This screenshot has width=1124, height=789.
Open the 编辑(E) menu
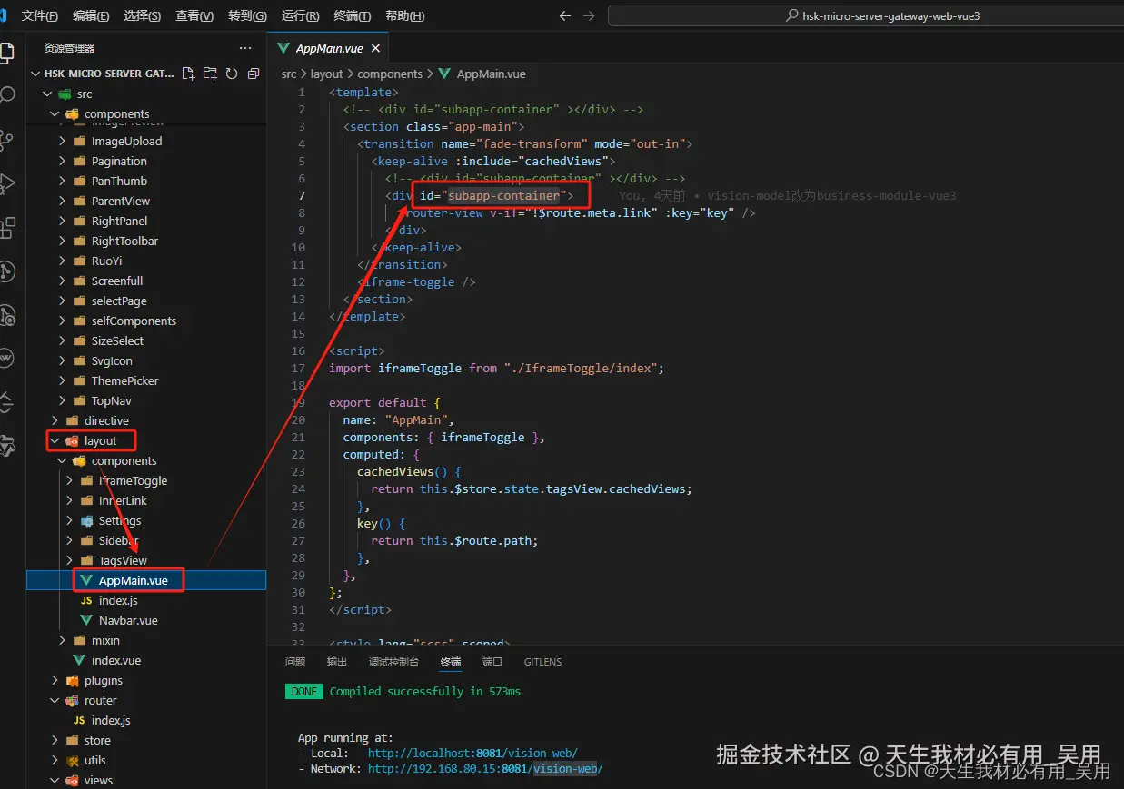tap(91, 15)
